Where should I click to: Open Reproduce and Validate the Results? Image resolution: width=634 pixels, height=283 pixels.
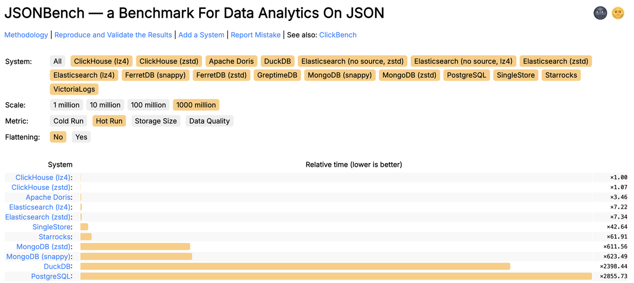click(x=113, y=35)
